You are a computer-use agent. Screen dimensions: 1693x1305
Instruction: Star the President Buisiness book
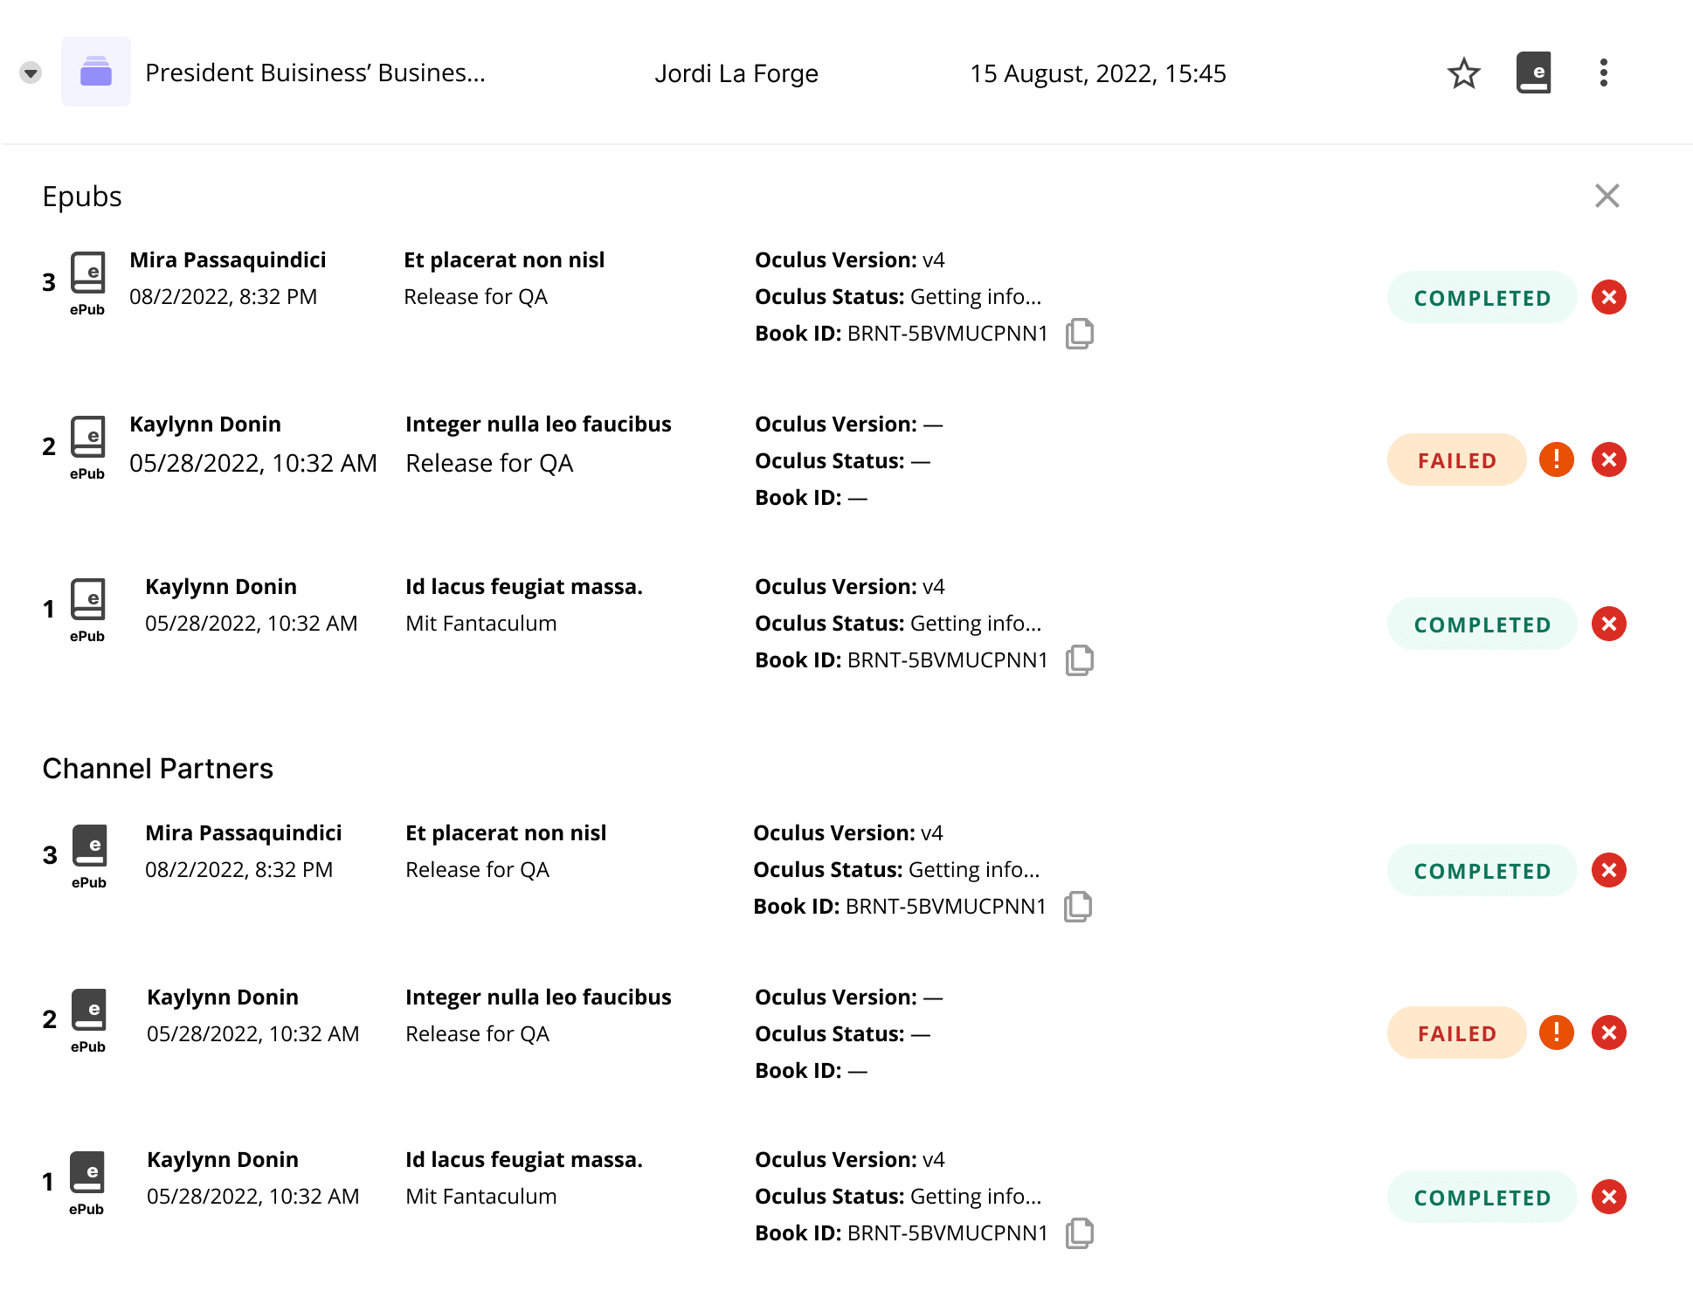[x=1463, y=73]
